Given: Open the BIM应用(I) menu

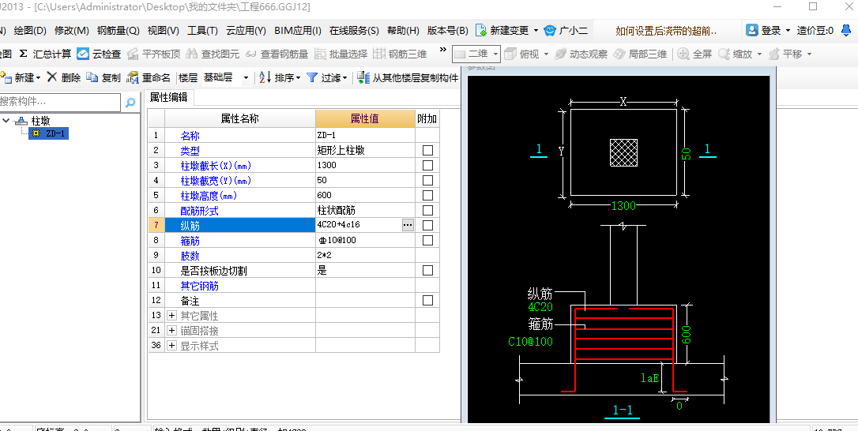Looking at the screenshot, I should 298,31.
